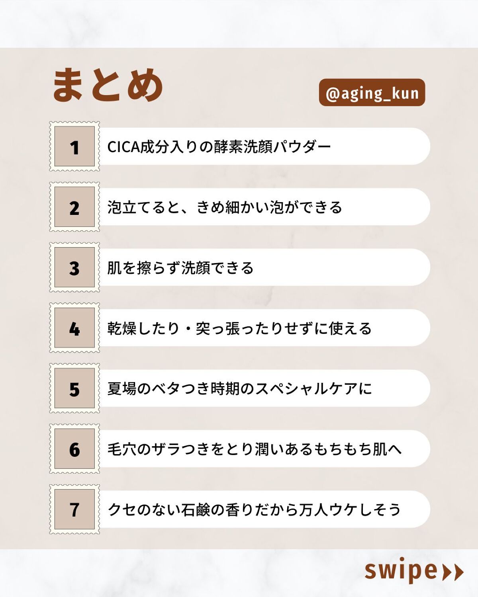The width and height of the screenshot is (478, 597).
Task: Select the 泡立てると、きめ細かい泡ができる item
Action: click(x=263, y=207)
